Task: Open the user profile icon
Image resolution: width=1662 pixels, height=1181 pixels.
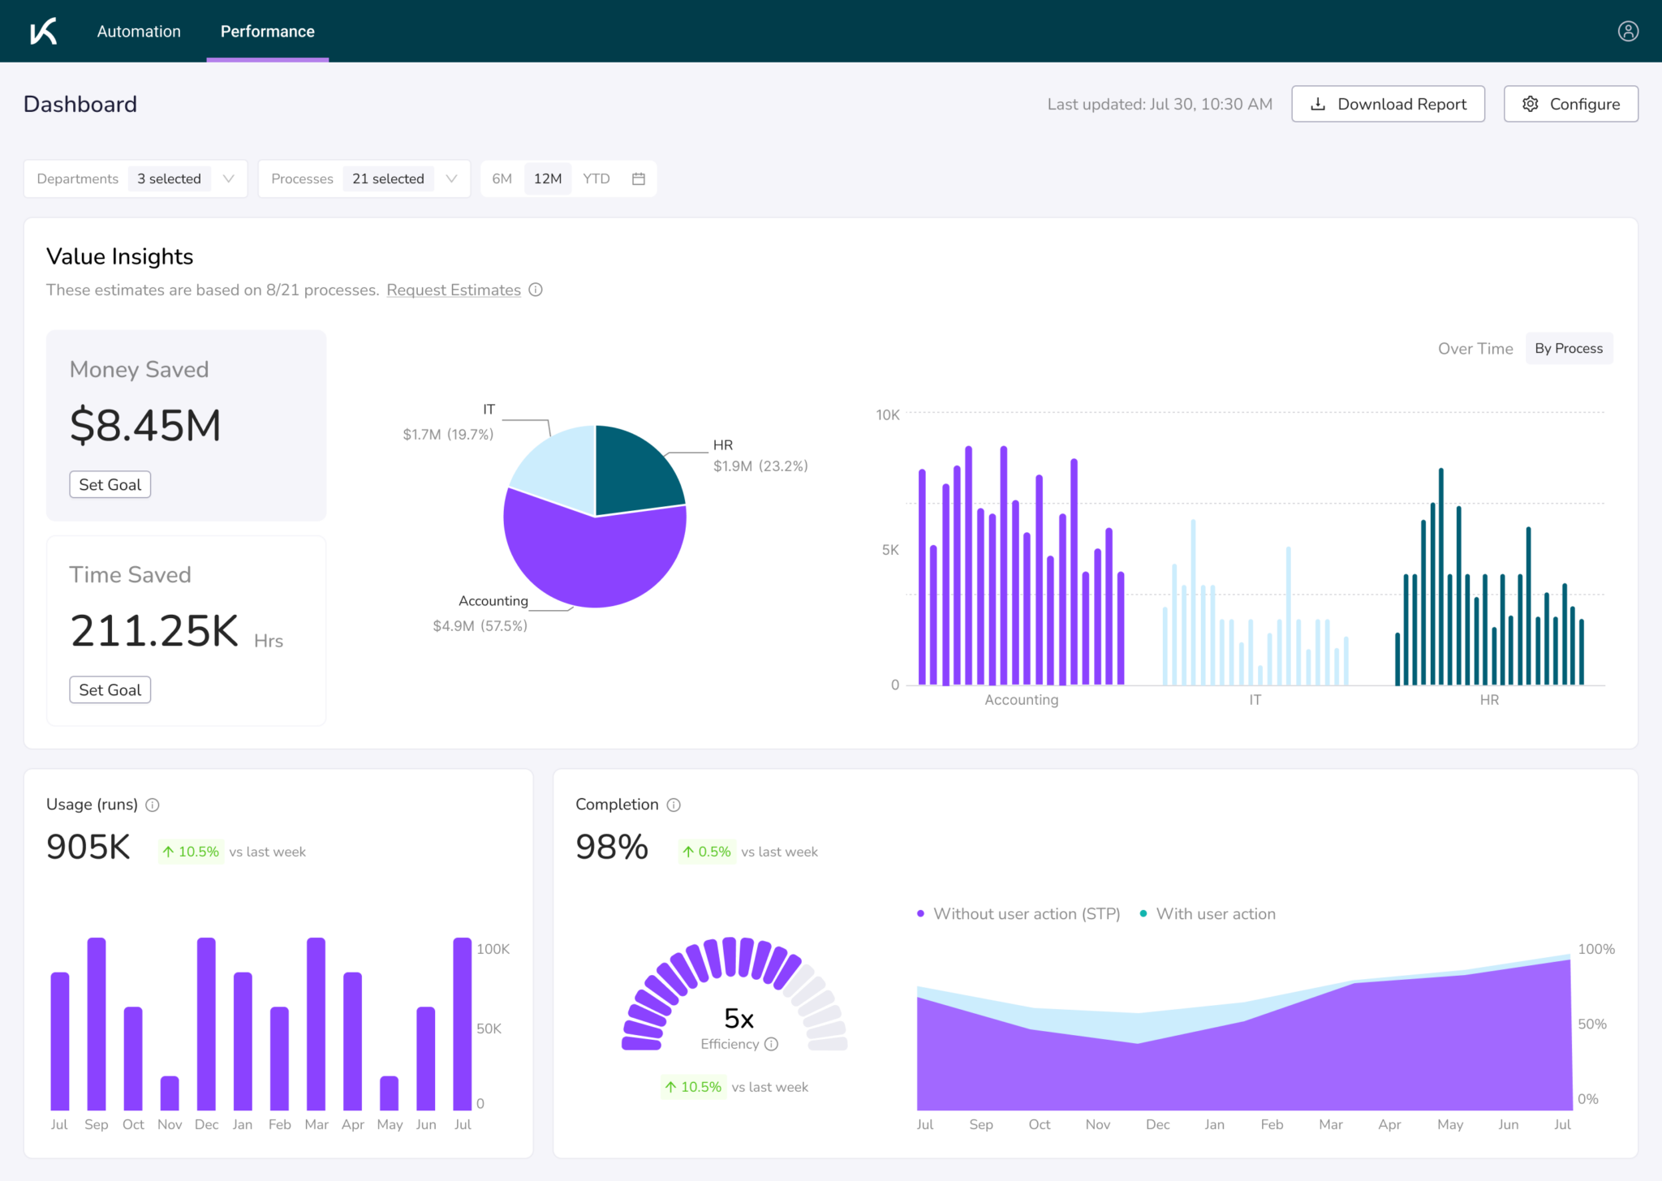Action: tap(1629, 31)
